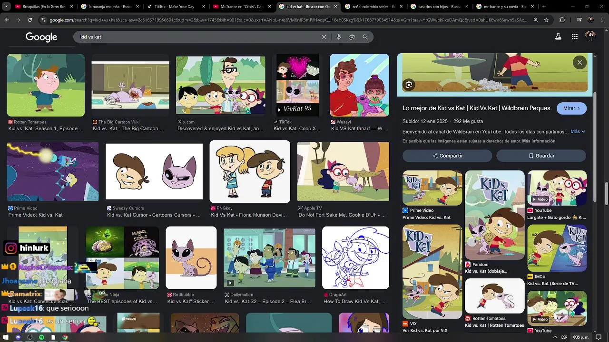Screen dimensions: 609x342
Task: Click the Compartir button
Action: coord(447,156)
